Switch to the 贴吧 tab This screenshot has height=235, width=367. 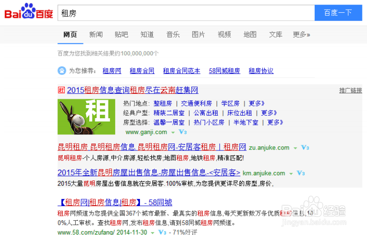[122, 35]
